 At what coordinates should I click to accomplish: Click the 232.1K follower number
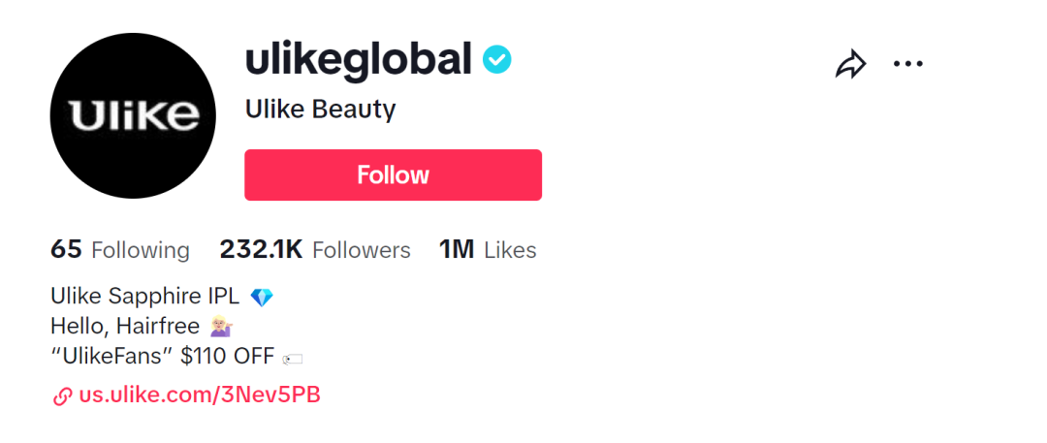[x=261, y=250]
